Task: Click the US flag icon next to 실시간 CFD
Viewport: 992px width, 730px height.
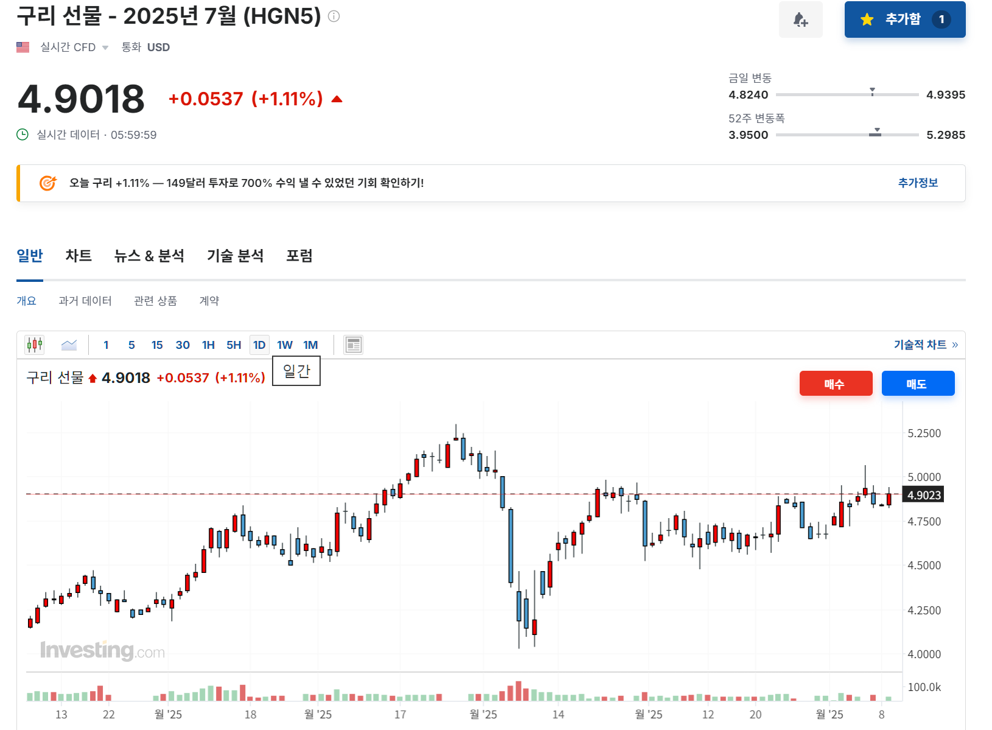Action: 23,46
